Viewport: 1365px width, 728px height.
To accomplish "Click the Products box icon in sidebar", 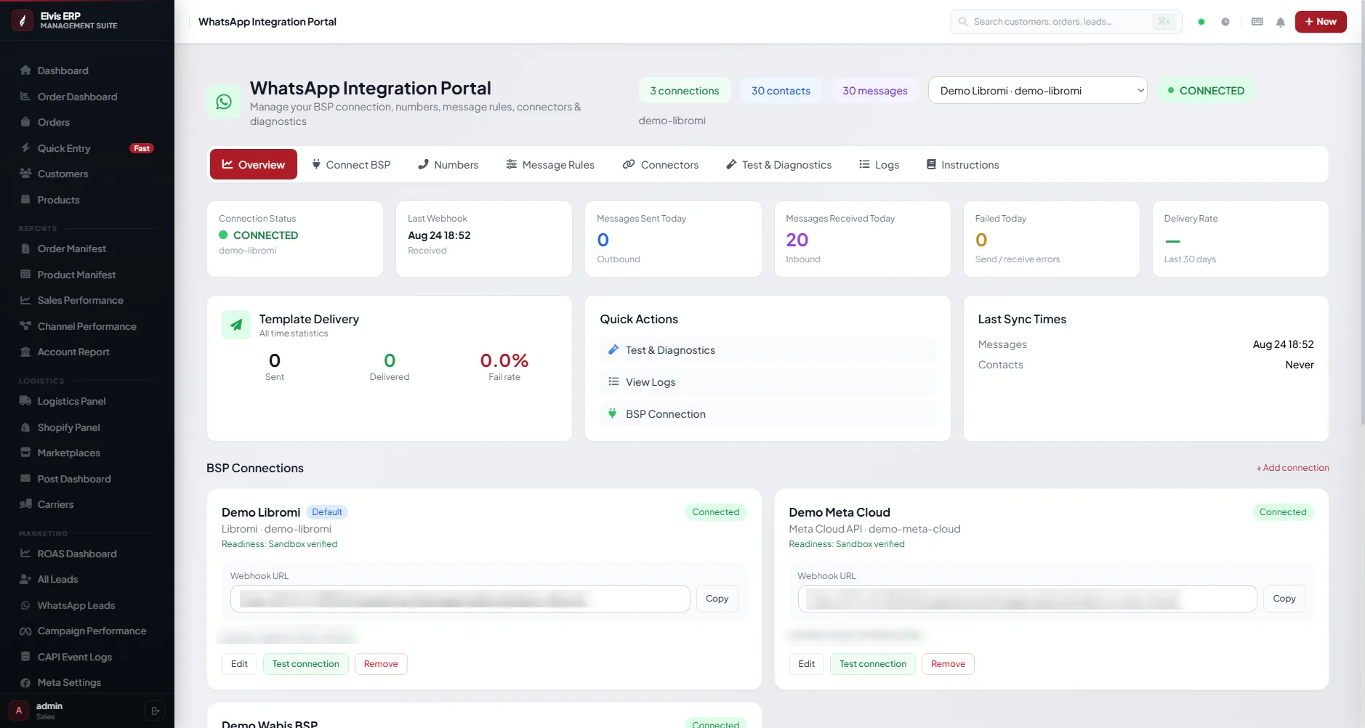I will [25, 200].
